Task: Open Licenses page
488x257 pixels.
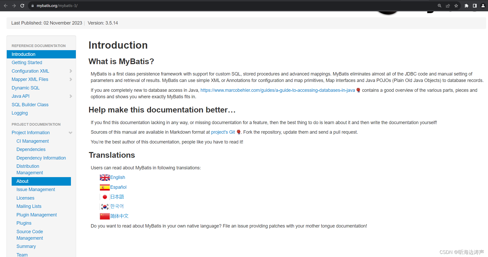Action: [x=25, y=198]
